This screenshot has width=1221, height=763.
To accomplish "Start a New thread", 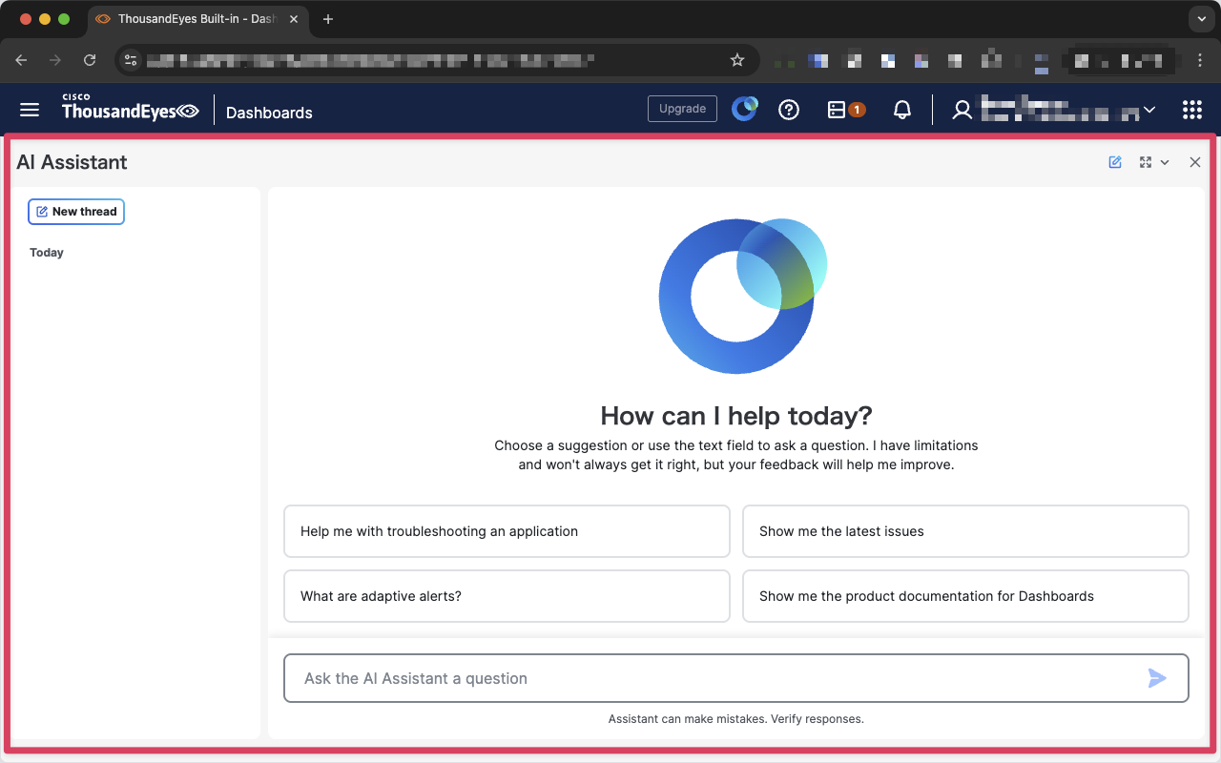I will [76, 212].
